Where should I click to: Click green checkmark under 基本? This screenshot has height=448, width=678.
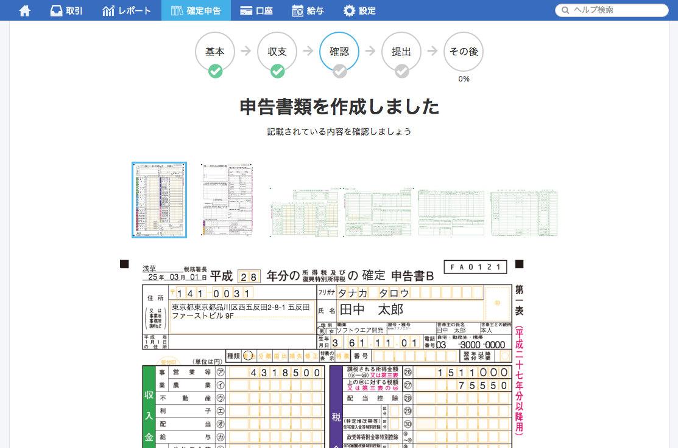coord(215,71)
